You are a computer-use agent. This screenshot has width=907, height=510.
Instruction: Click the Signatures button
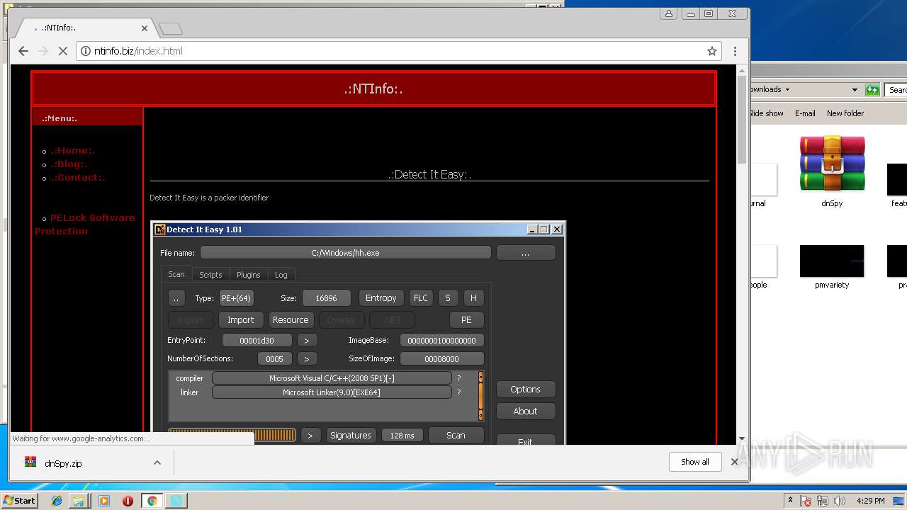[350, 436]
